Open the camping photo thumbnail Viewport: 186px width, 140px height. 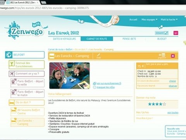(x=69, y=75)
